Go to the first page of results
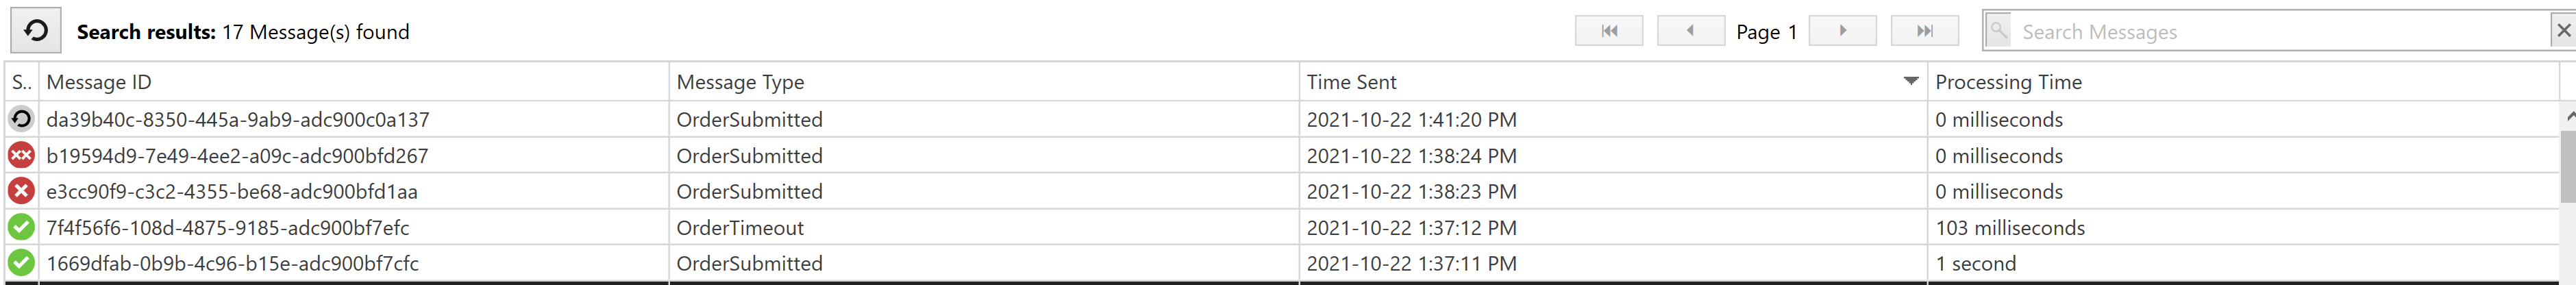2576x285 pixels. [x=1608, y=31]
